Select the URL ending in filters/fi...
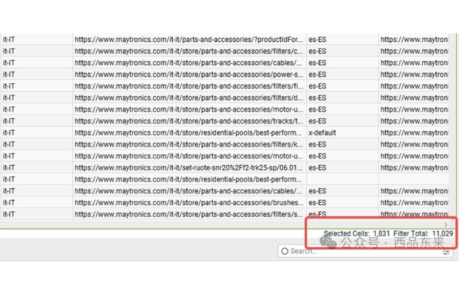This screenshot has height=287, width=459. tap(189, 86)
